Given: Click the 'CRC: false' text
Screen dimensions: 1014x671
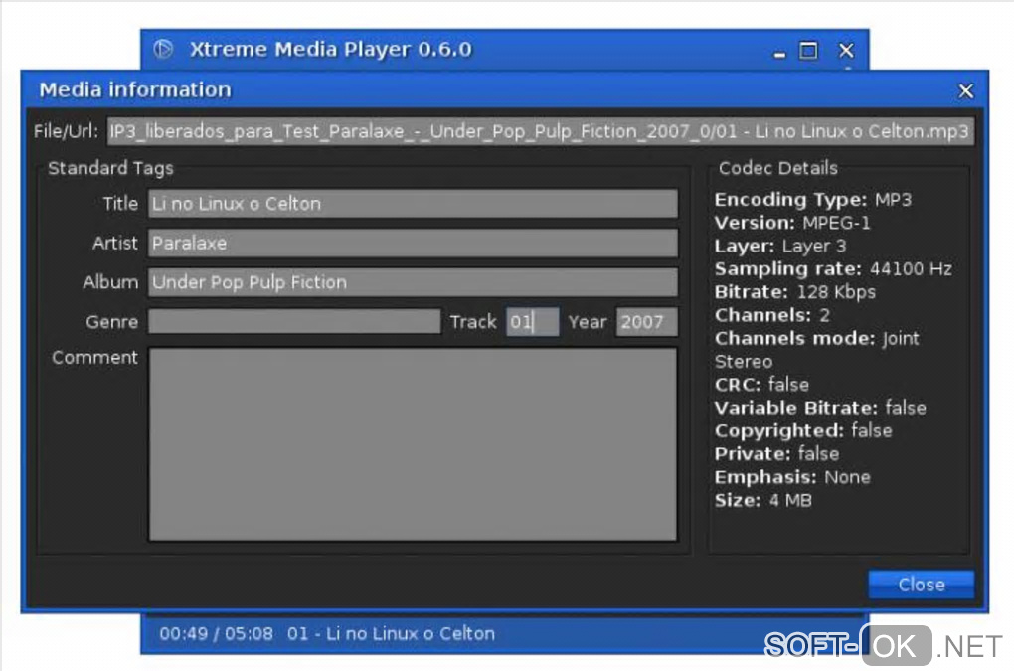Looking at the screenshot, I should (761, 385).
